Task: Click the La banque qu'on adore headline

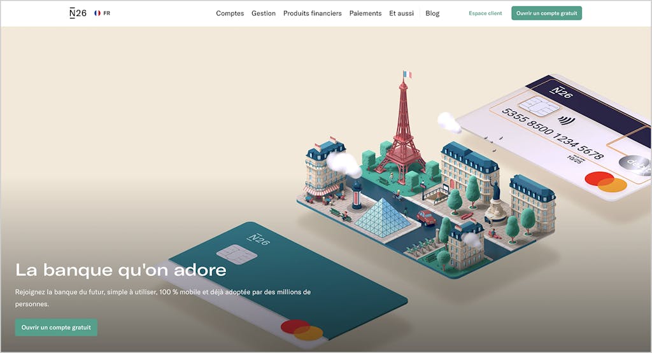Action: click(120, 270)
